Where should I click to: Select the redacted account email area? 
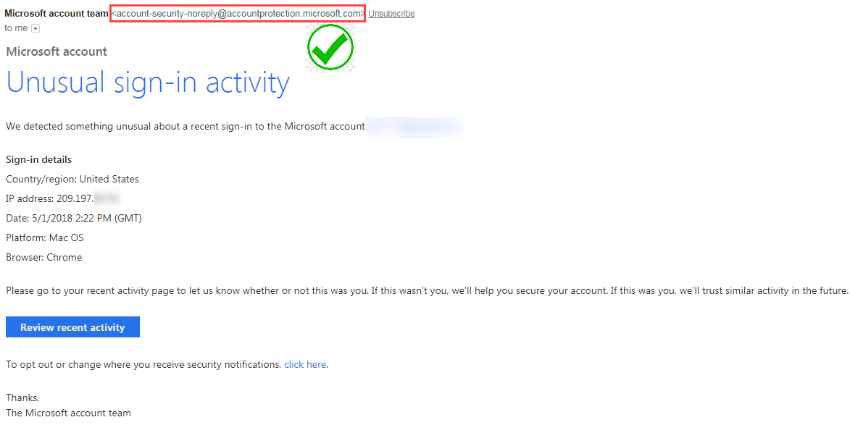click(x=414, y=127)
